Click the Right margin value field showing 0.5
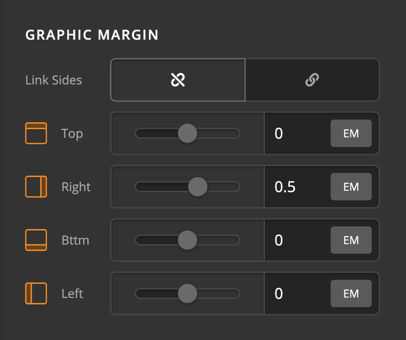Image resolution: width=406 pixels, height=340 pixels. [291, 187]
